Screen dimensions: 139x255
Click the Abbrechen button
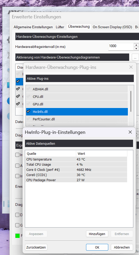coord(122,247)
